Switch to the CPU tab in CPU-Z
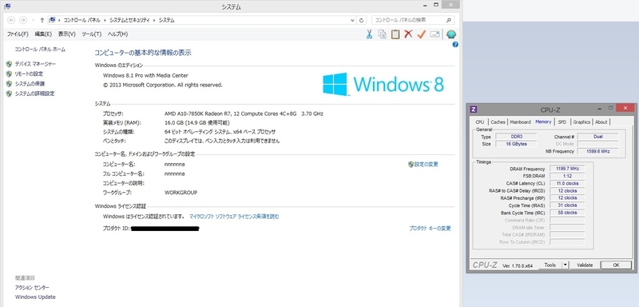 click(480, 122)
